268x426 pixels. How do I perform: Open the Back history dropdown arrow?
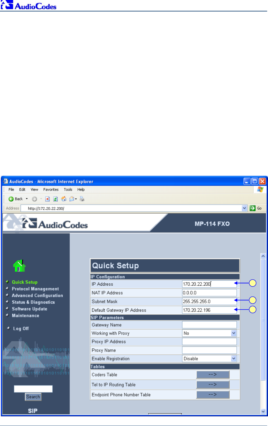pos(27,199)
